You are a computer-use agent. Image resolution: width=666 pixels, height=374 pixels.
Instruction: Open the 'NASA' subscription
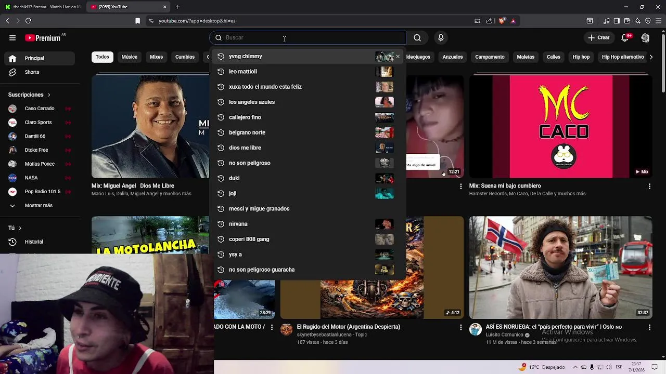(x=41, y=178)
